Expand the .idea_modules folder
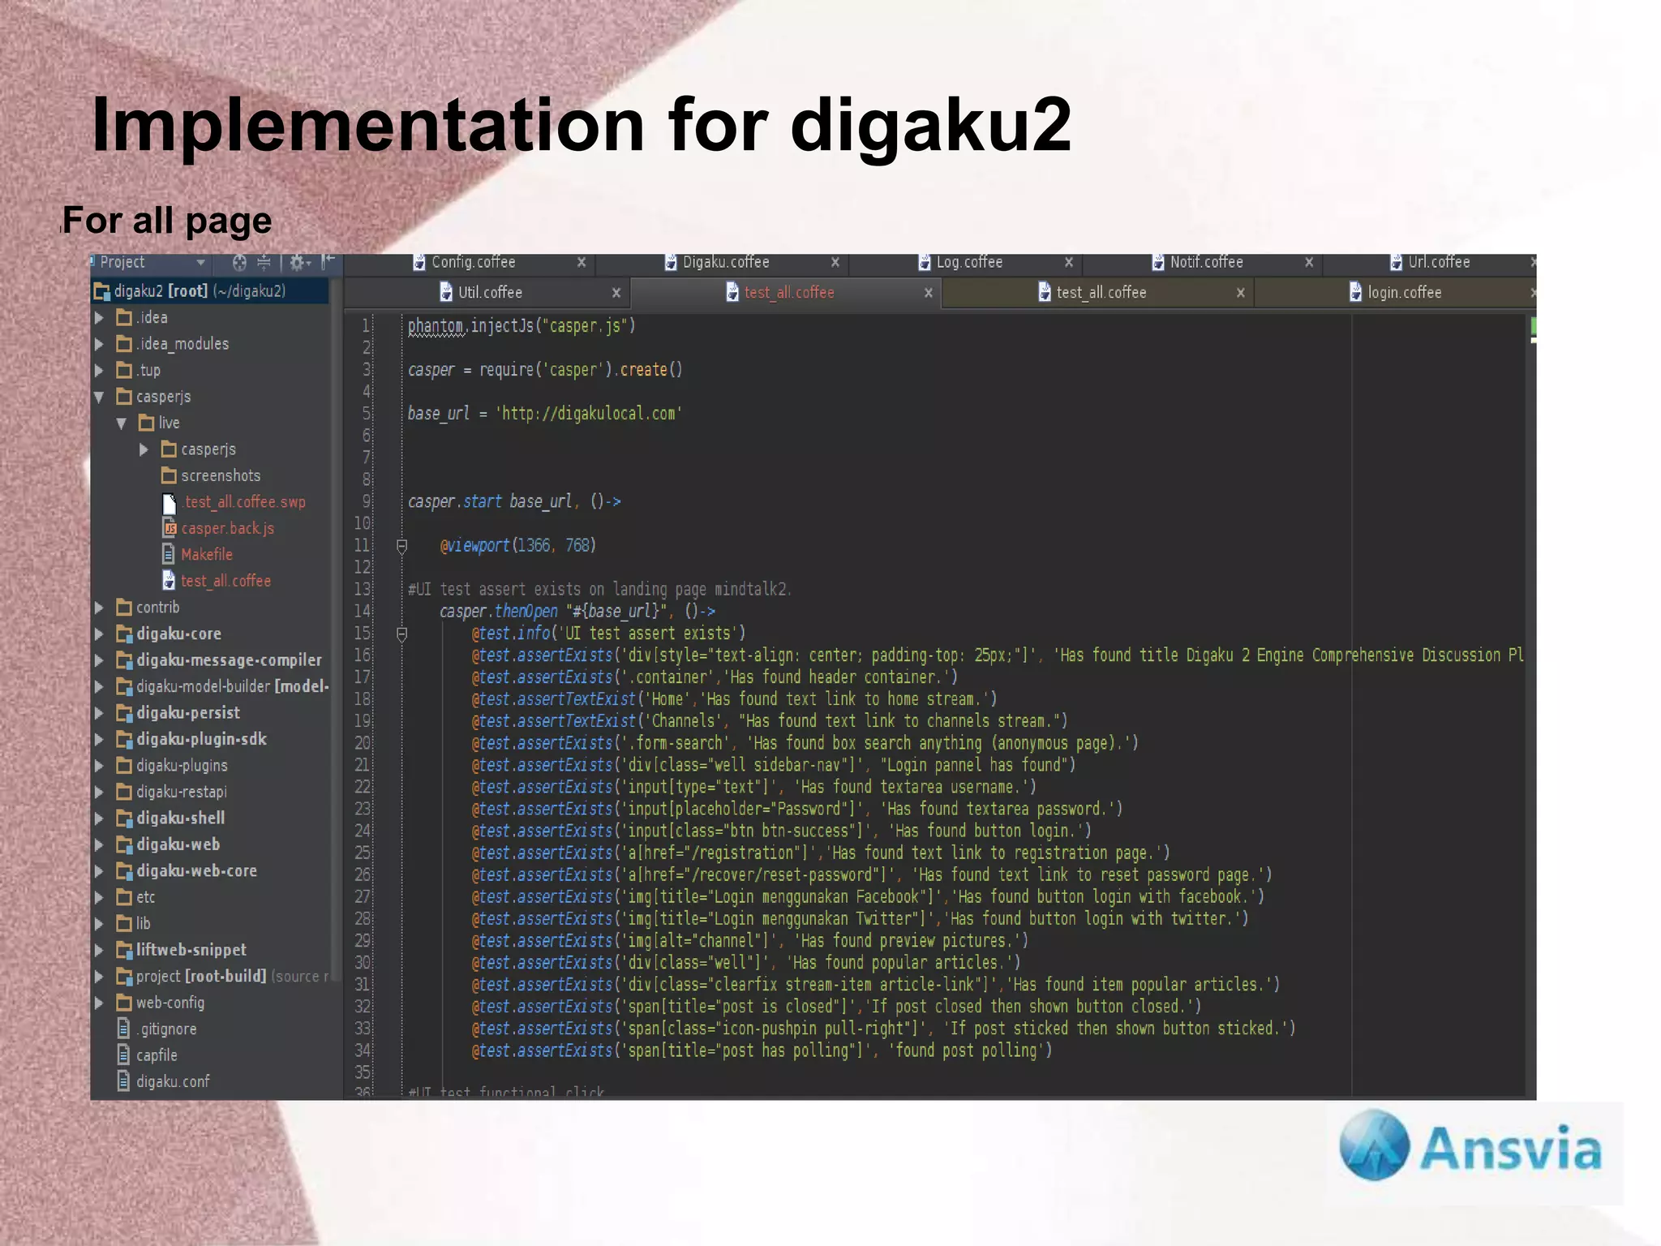 pyautogui.click(x=99, y=344)
